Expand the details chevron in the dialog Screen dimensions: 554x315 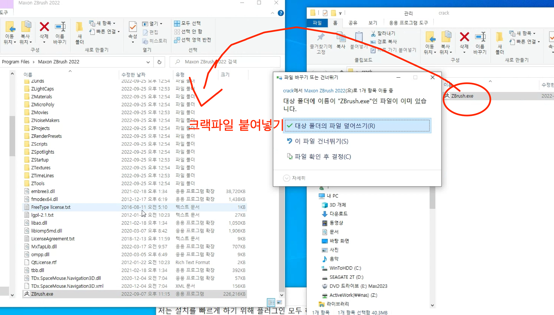pos(287,178)
